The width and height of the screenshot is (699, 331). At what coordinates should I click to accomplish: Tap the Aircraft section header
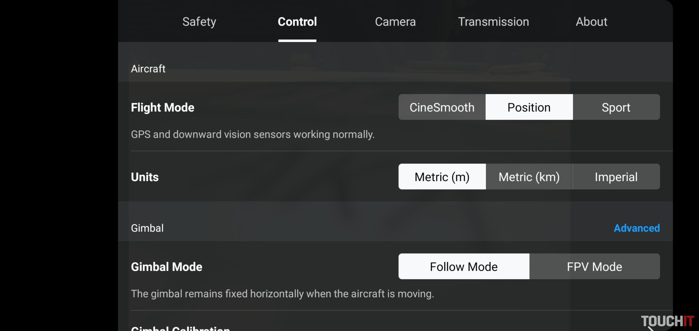click(148, 69)
